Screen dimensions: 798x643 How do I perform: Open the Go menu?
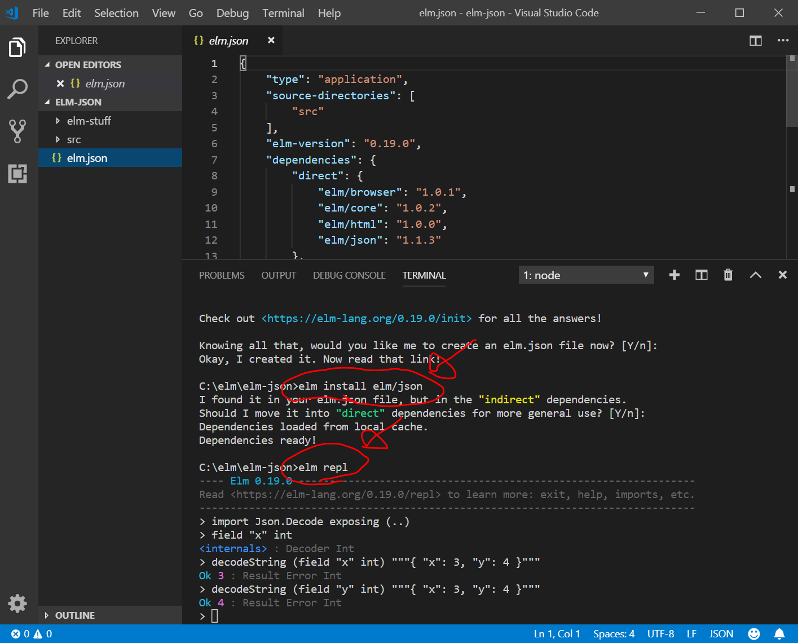[x=196, y=13]
